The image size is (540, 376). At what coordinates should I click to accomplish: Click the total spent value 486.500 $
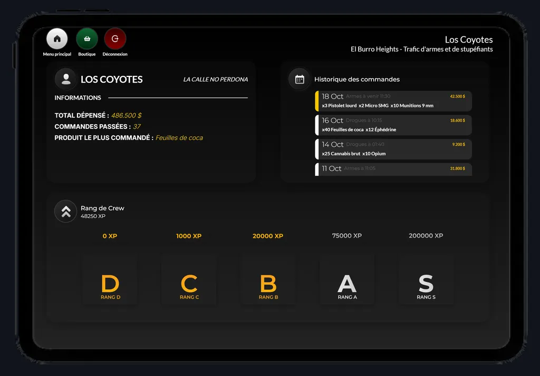[127, 115]
